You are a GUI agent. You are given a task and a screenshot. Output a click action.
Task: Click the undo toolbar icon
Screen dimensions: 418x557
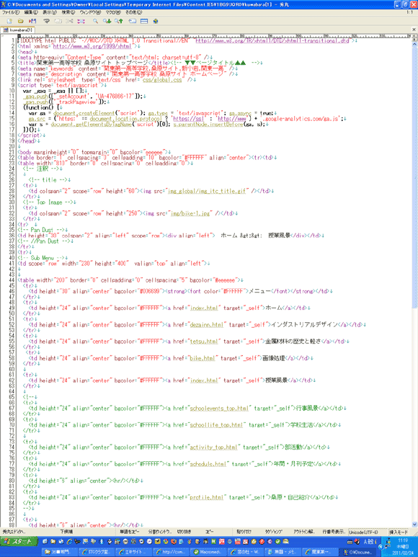46,21
